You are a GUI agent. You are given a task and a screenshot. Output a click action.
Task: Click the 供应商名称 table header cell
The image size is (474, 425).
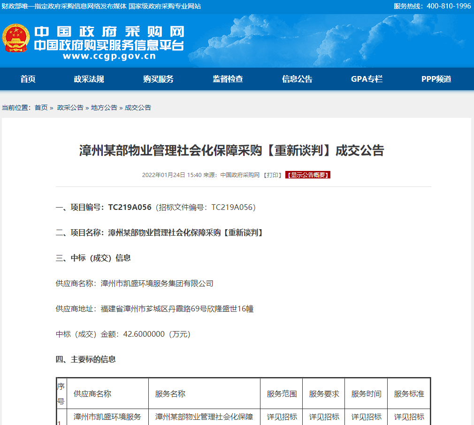coord(107,394)
